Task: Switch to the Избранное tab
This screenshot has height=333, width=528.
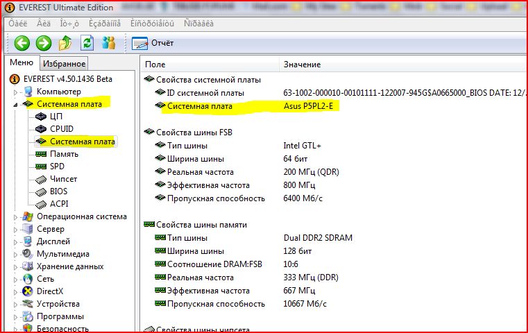Action: 64,63
